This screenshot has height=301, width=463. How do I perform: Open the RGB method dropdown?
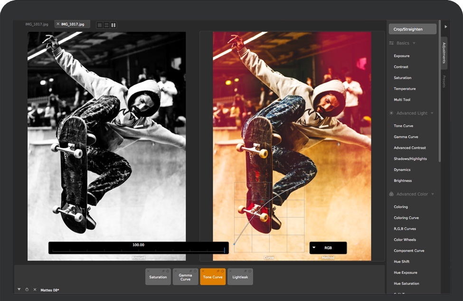328,248
